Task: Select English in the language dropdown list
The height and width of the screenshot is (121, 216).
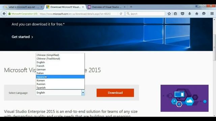Action: click(x=60, y=62)
